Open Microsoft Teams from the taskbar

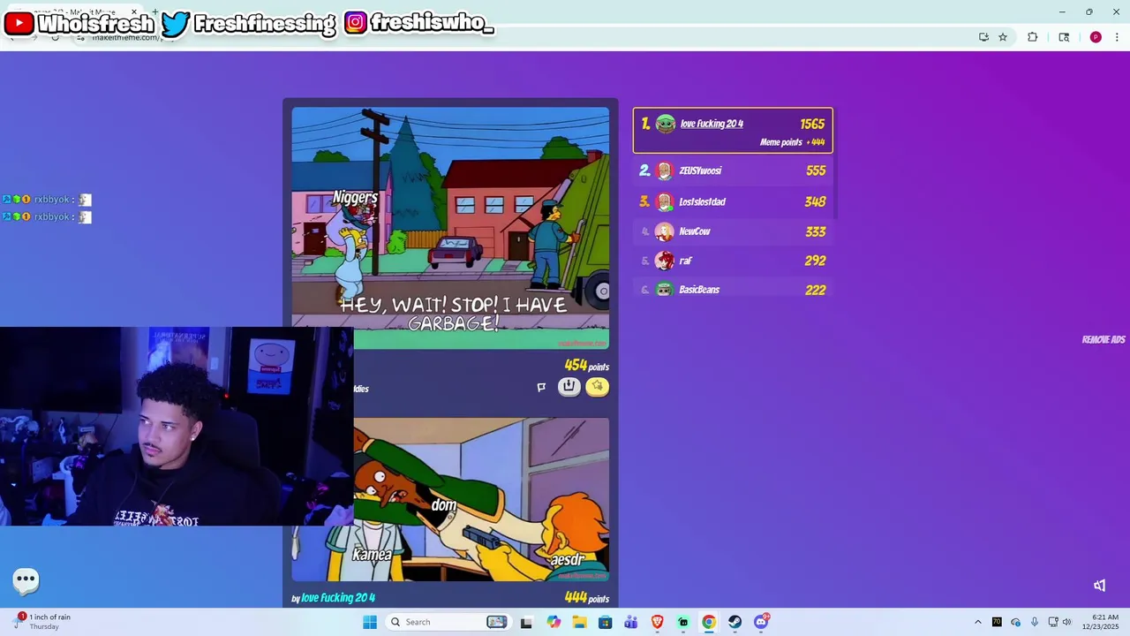tap(630, 622)
